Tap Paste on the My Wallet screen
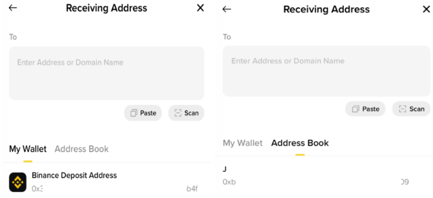This screenshot has width=433, height=198. click(x=143, y=113)
